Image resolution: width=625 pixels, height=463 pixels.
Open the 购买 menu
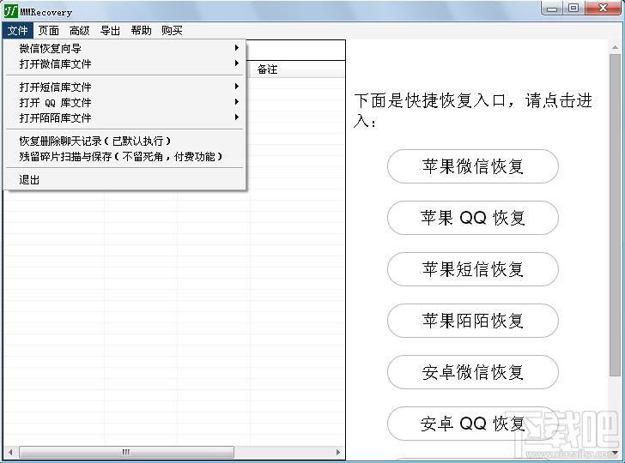pyautogui.click(x=172, y=30)
